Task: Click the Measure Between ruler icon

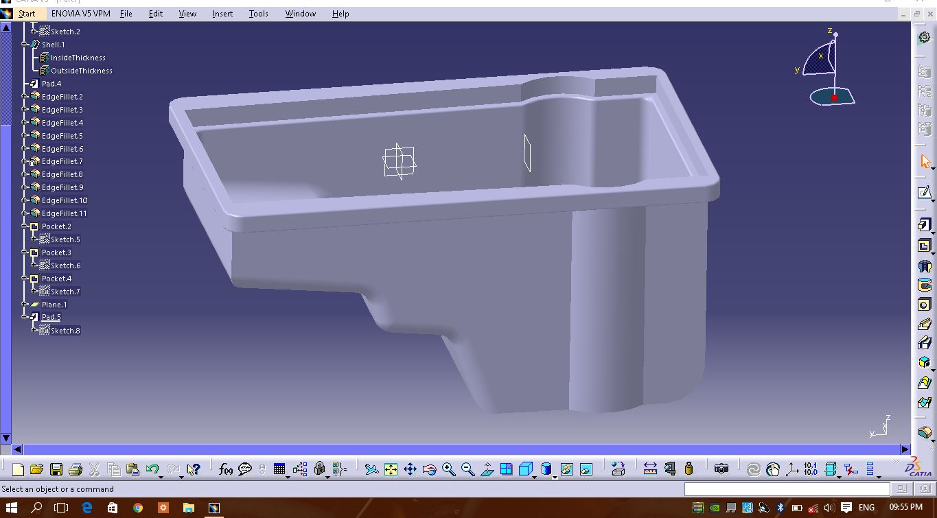Action: 650,469
